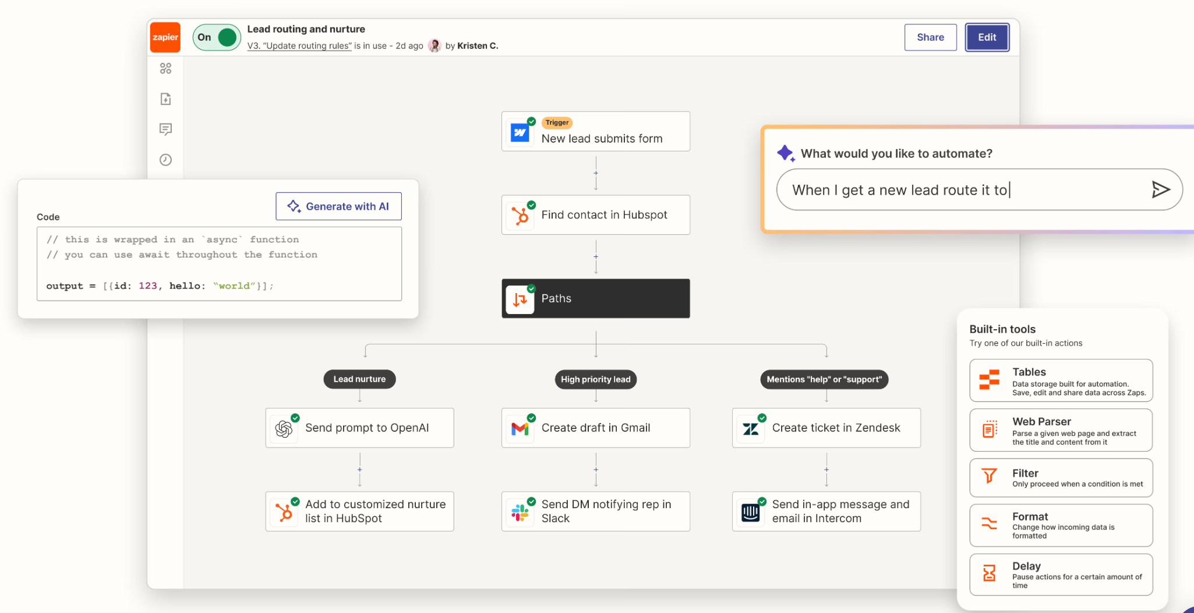
Task: Open the history clock sidebar icon
Action: (165, 160)
